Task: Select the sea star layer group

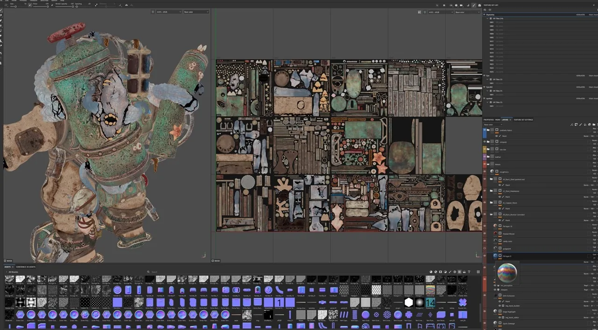Action: tap(540, 149)
